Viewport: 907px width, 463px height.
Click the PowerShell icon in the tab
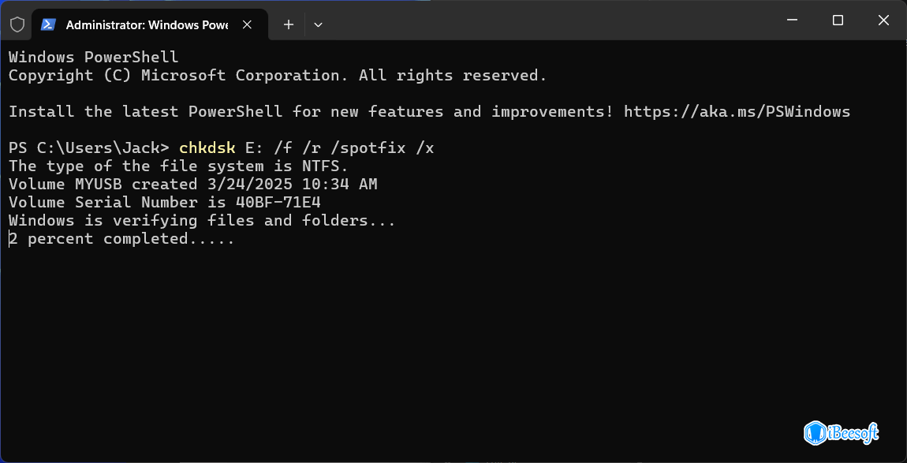coord(49,24)
